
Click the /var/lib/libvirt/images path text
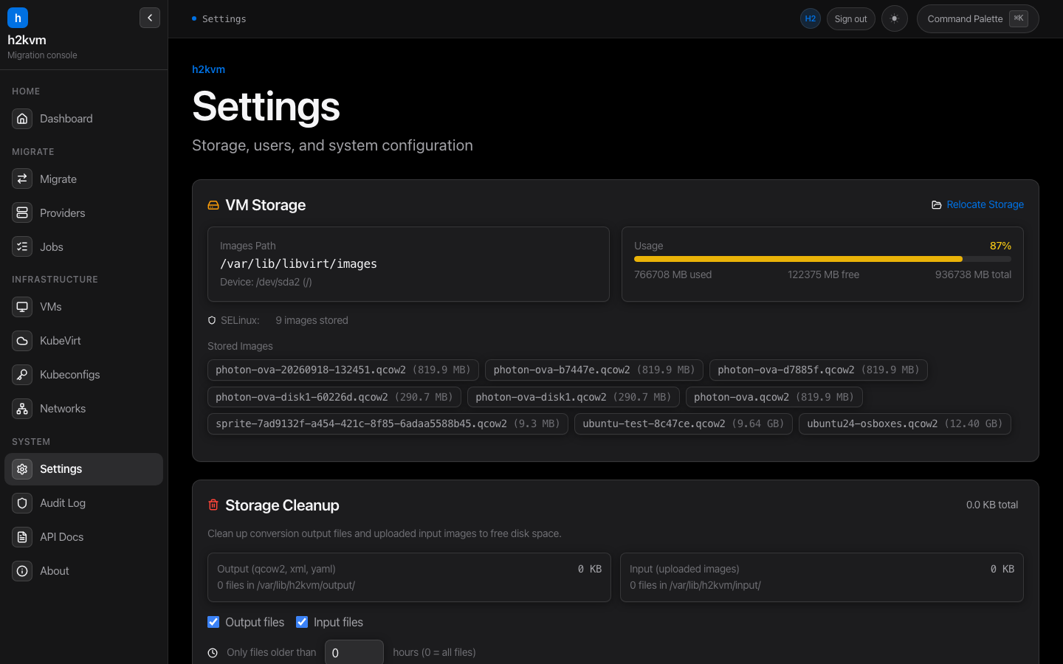pos(298,264)
